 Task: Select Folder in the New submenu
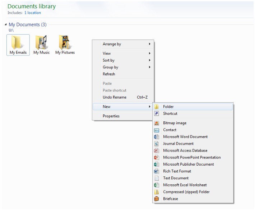(168, 107)
